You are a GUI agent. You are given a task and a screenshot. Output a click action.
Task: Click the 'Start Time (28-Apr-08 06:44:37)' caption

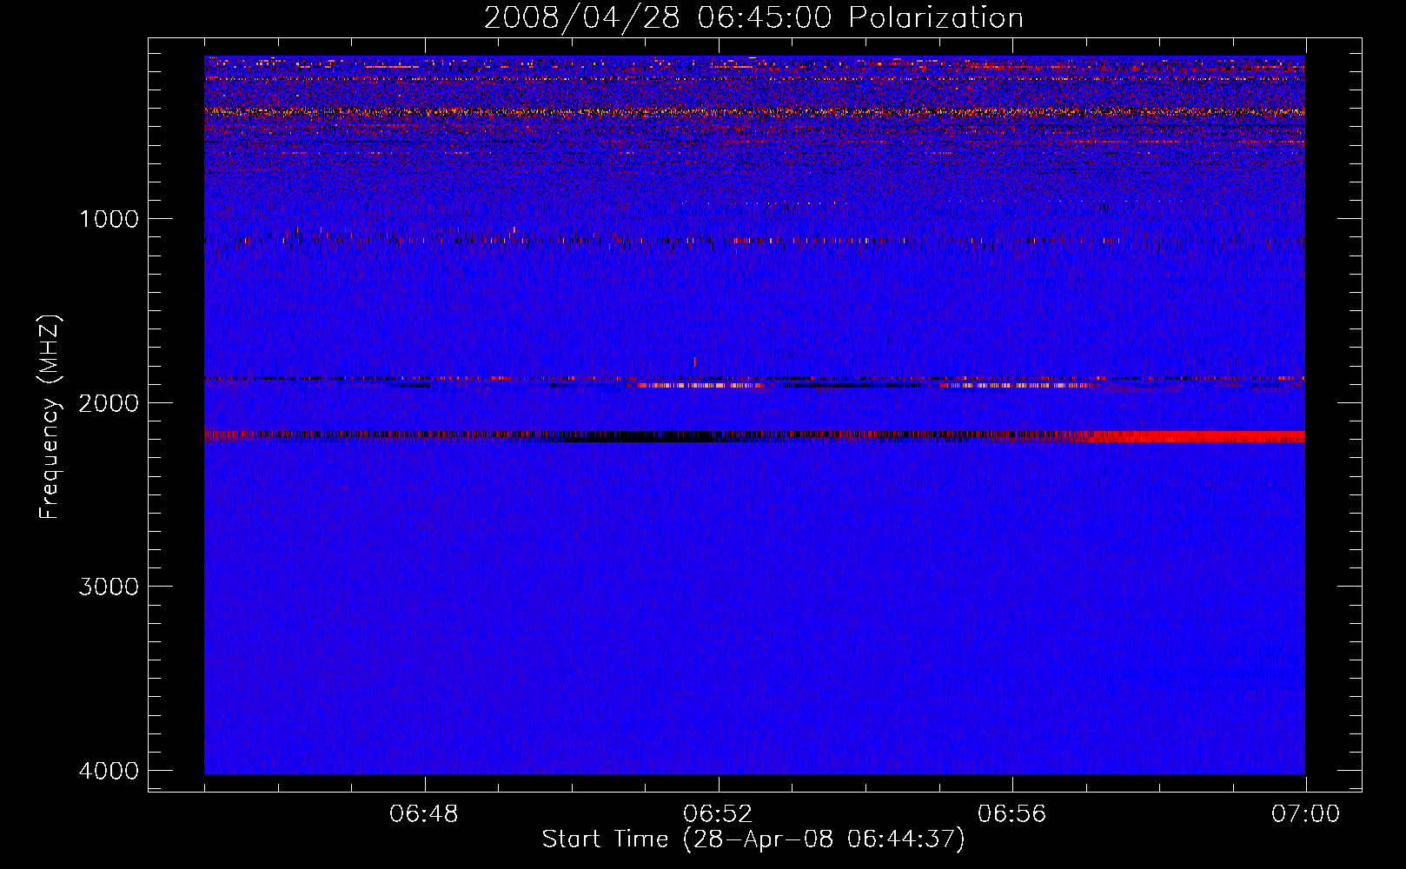tap(753, 839)
